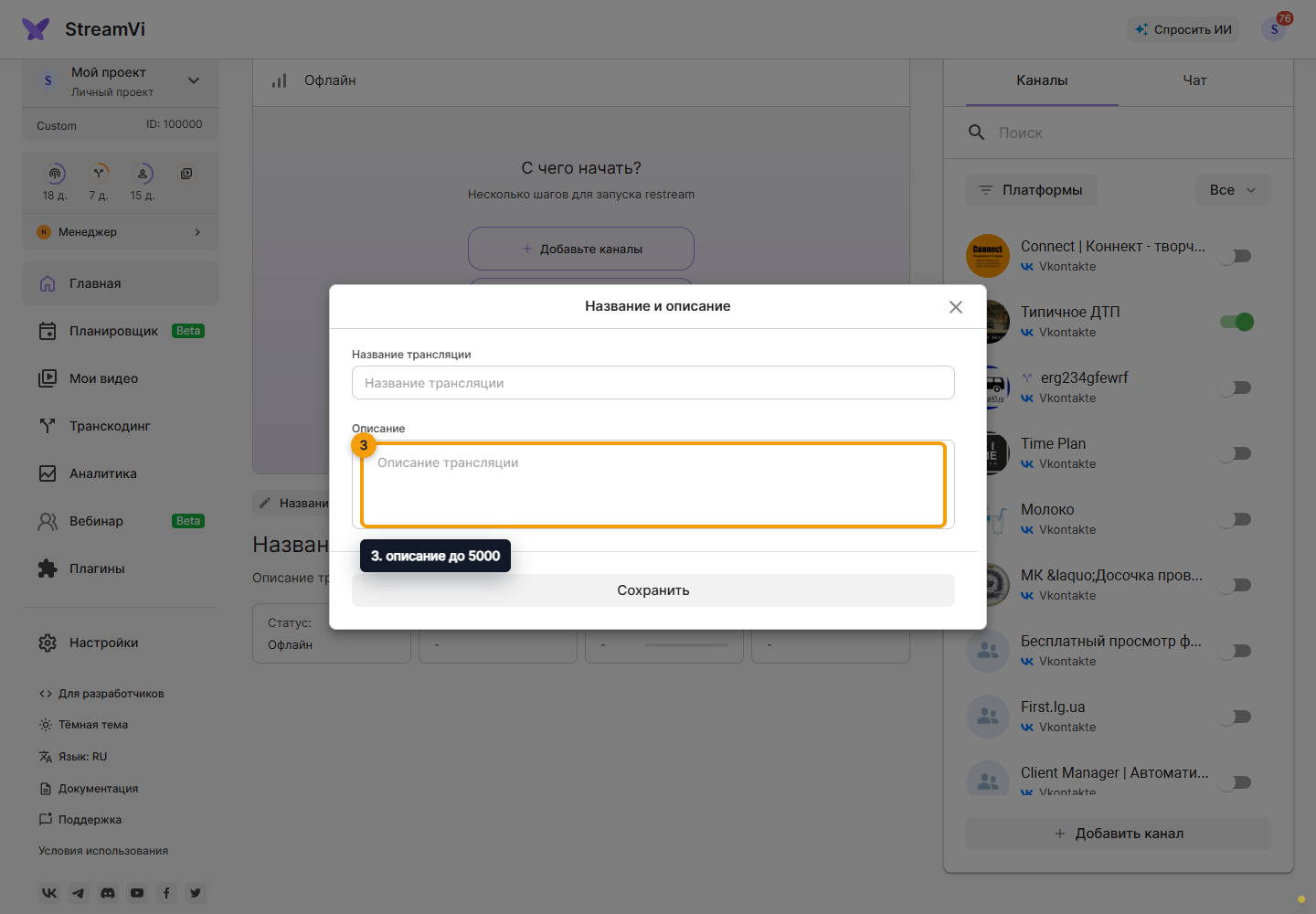Open Планировщик in the sidebar
Screen dimensions: 1316x914
121,331
